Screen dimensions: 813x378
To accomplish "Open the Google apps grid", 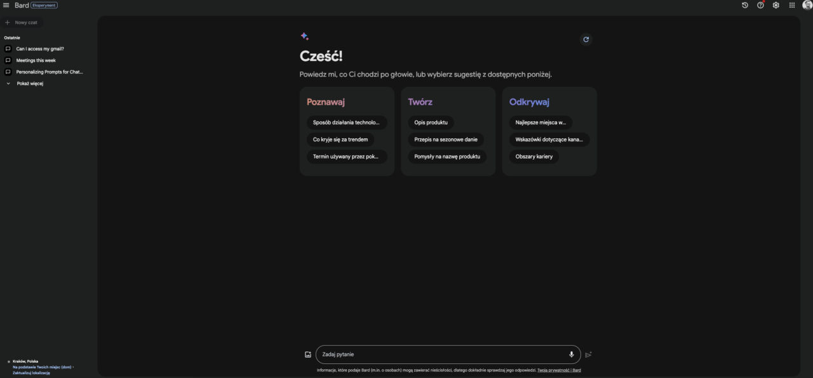I will (792, 5).
